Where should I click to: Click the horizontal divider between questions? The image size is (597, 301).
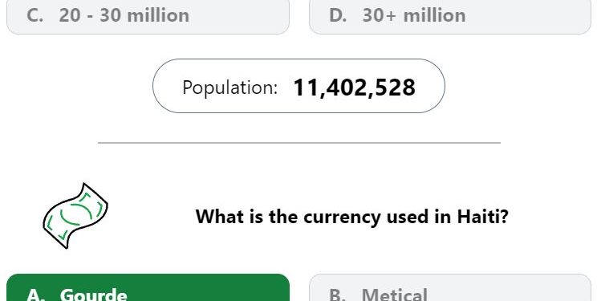pos(299,143)
